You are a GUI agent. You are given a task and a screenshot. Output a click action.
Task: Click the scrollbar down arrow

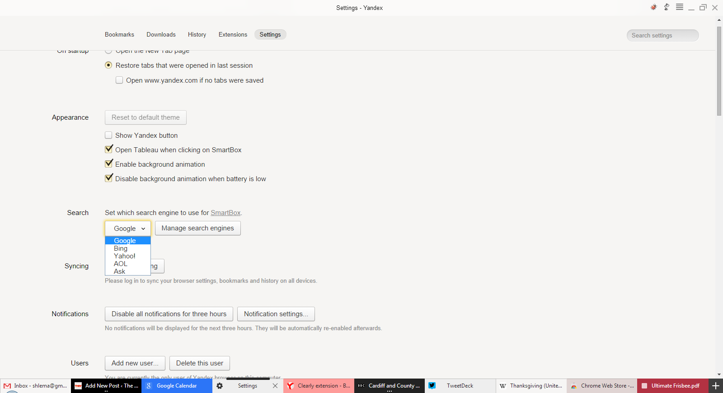point(719,374)
